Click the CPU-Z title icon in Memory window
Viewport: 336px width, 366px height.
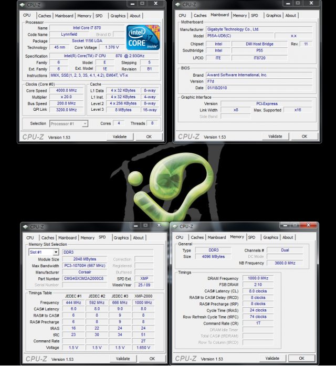pyautogui.click(x=175, y=226)
